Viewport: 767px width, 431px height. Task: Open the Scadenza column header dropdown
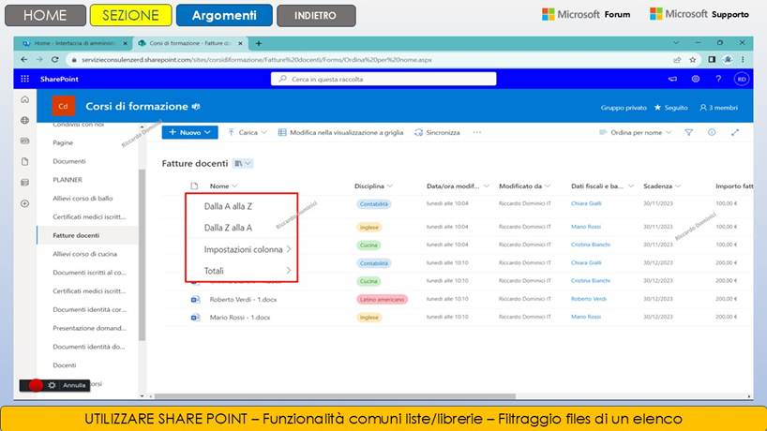(x=662, y=186)
